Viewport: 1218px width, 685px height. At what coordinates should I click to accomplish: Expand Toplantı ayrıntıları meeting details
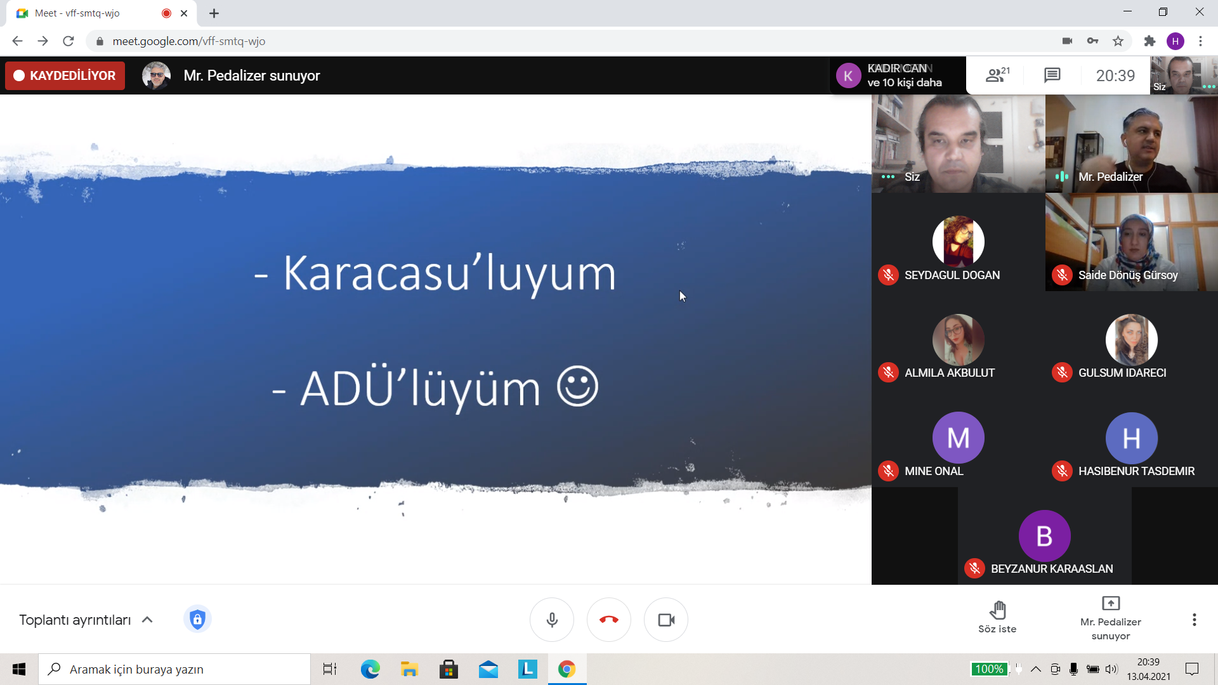point(86,620)
